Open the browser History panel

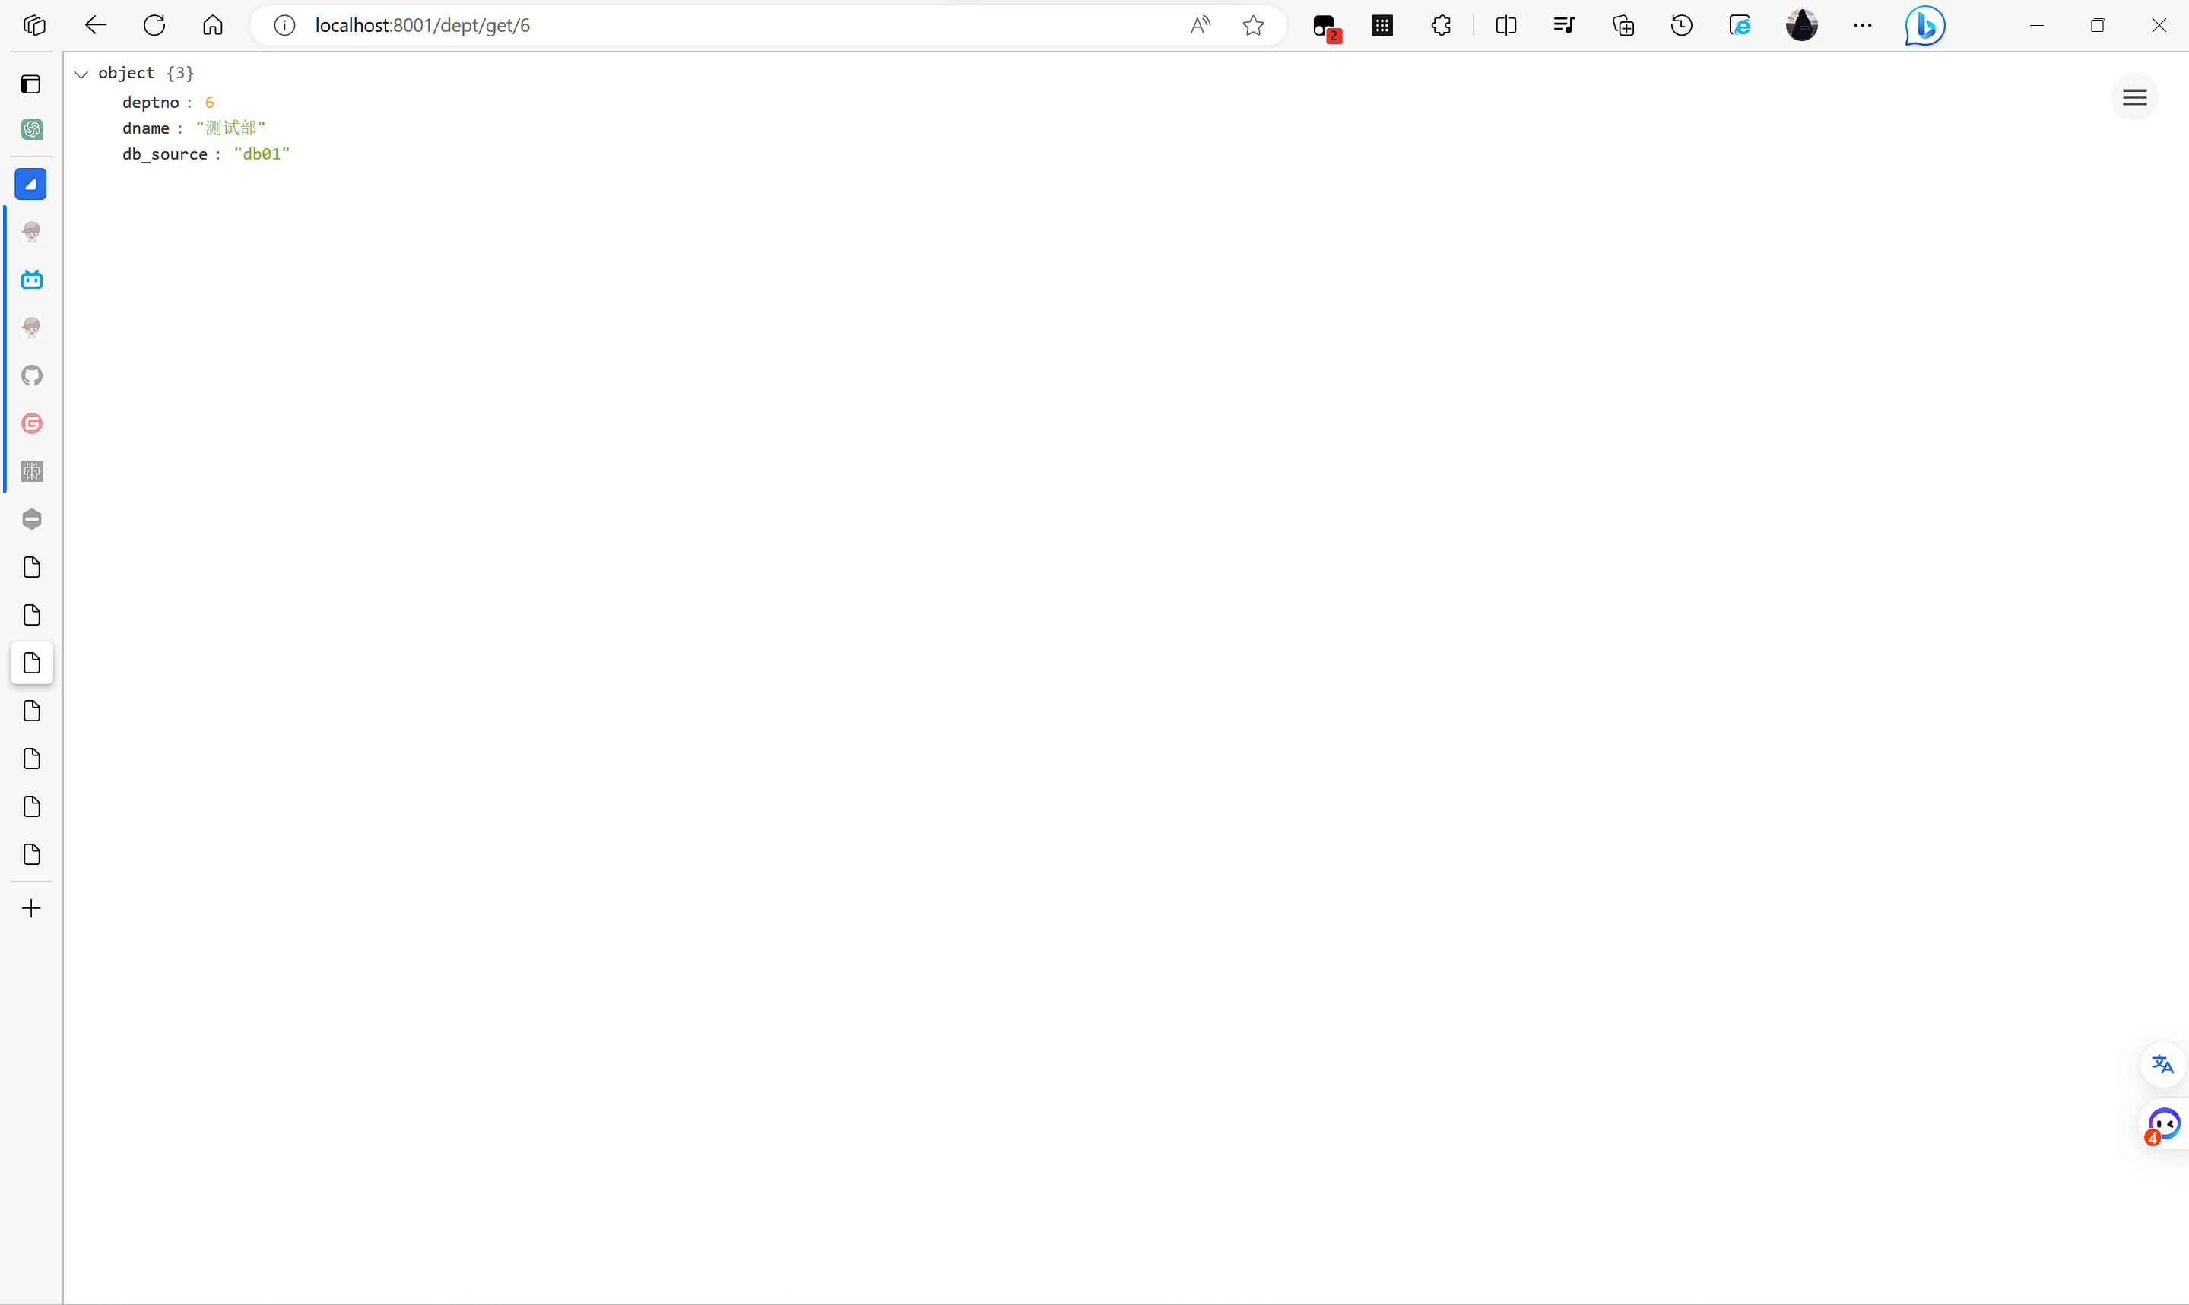[x=1680, y=26]
